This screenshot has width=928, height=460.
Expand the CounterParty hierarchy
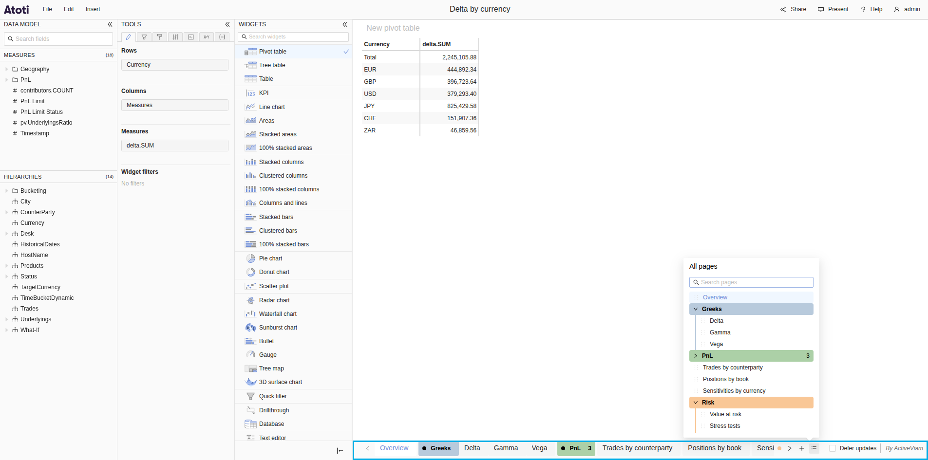[x=7, y=212]
